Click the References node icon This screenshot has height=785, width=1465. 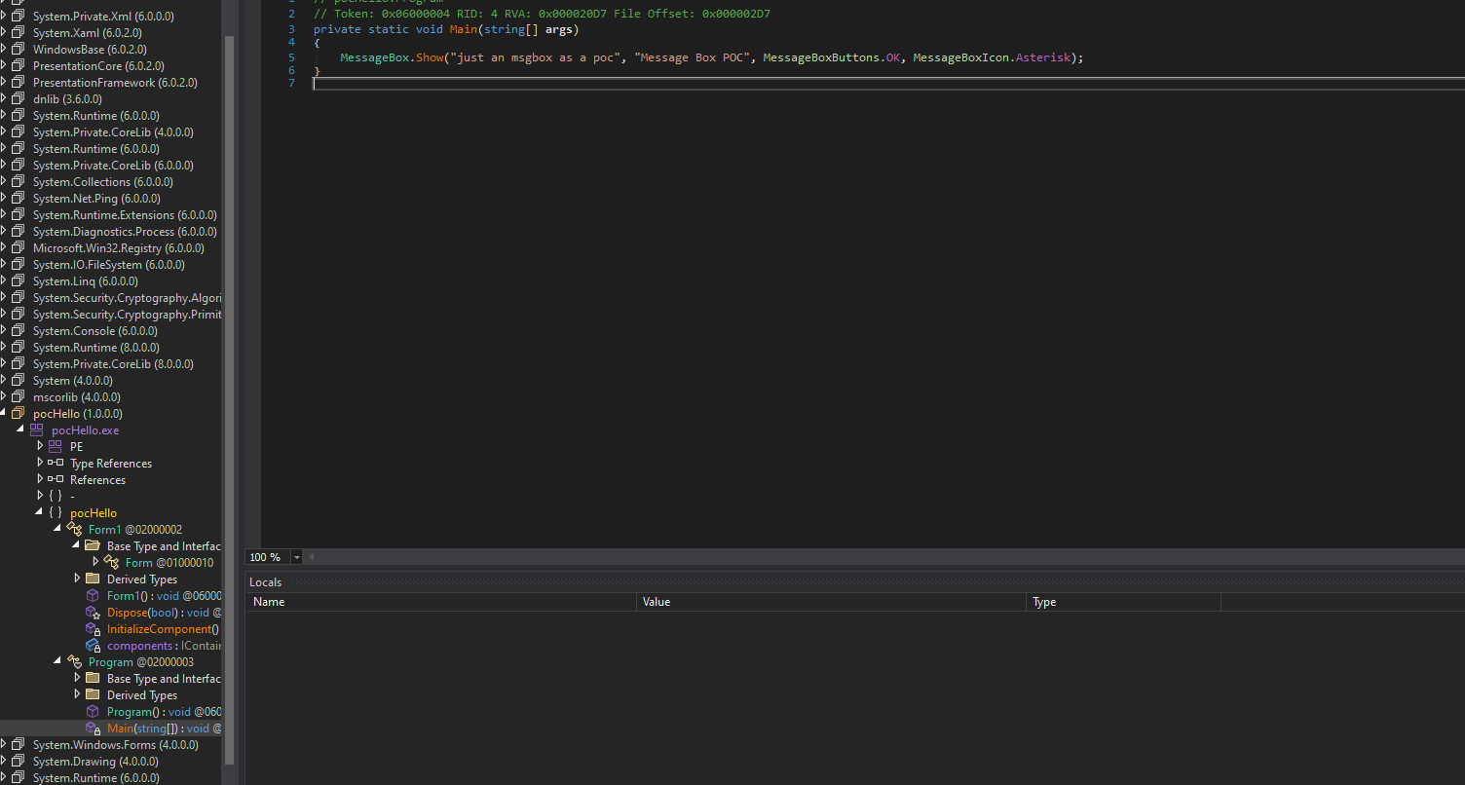point(56,480)
